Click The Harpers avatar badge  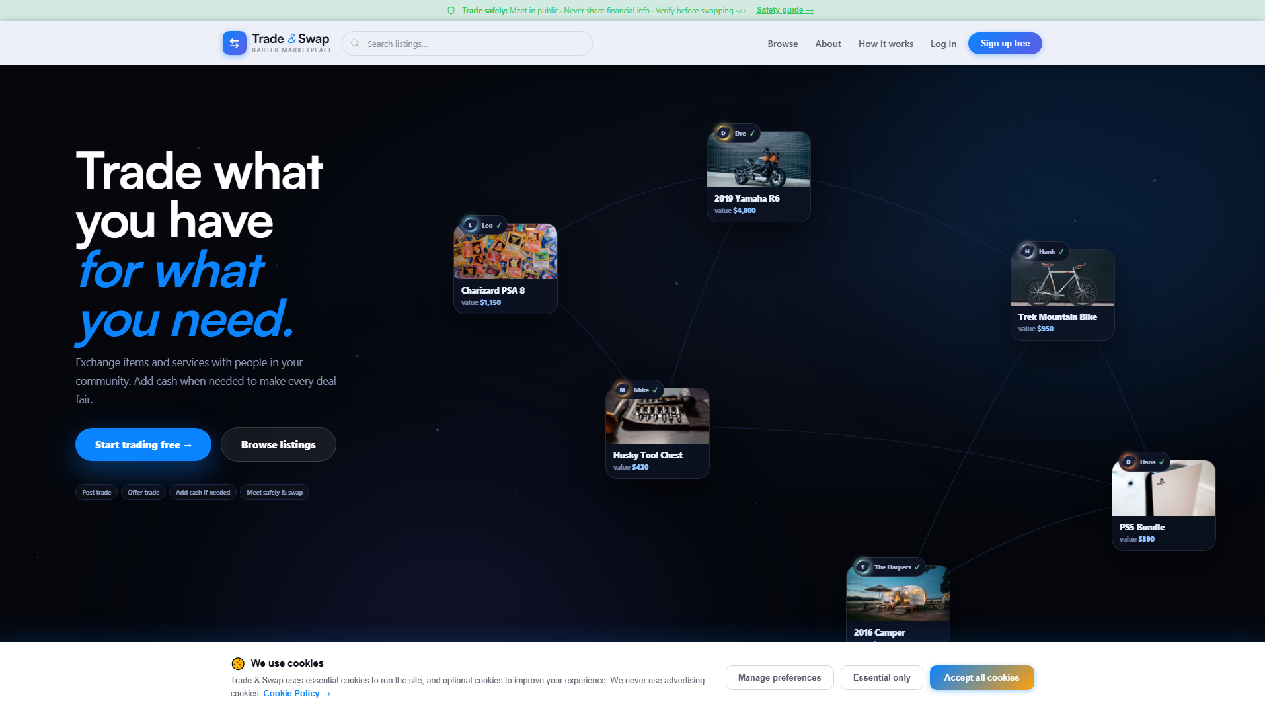point(862,567)
